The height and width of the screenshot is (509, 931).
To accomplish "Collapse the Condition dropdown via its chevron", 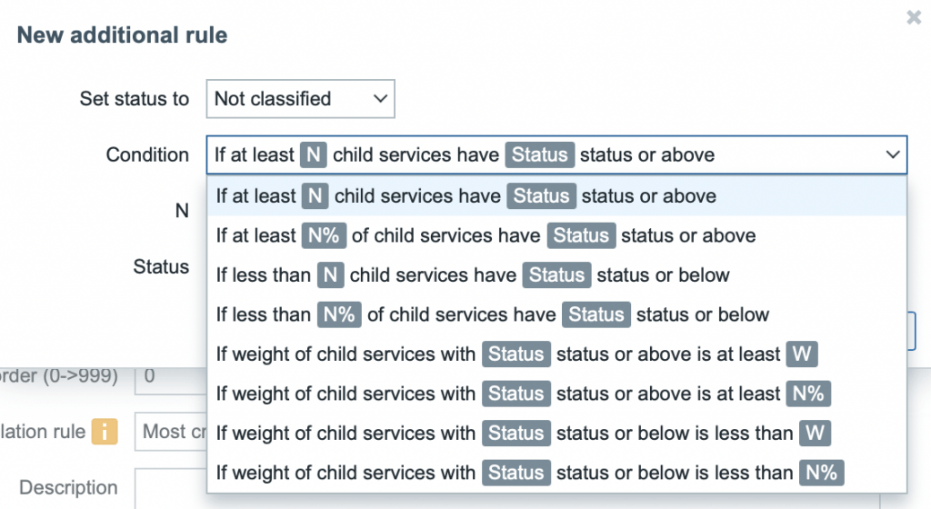I will pos(892,155).
